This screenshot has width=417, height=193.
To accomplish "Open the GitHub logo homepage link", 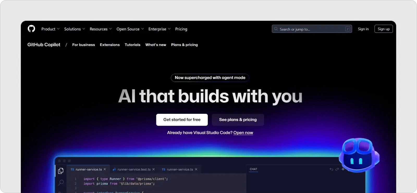I will [x=31, y=29].
